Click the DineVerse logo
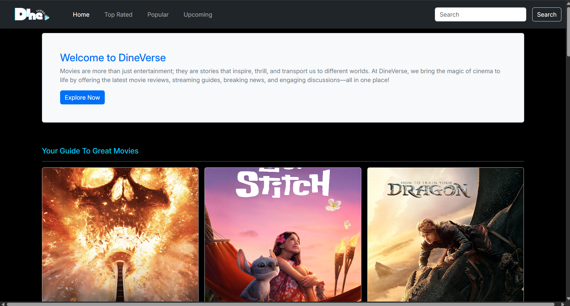570x306 pixels. tap(32, 14)
